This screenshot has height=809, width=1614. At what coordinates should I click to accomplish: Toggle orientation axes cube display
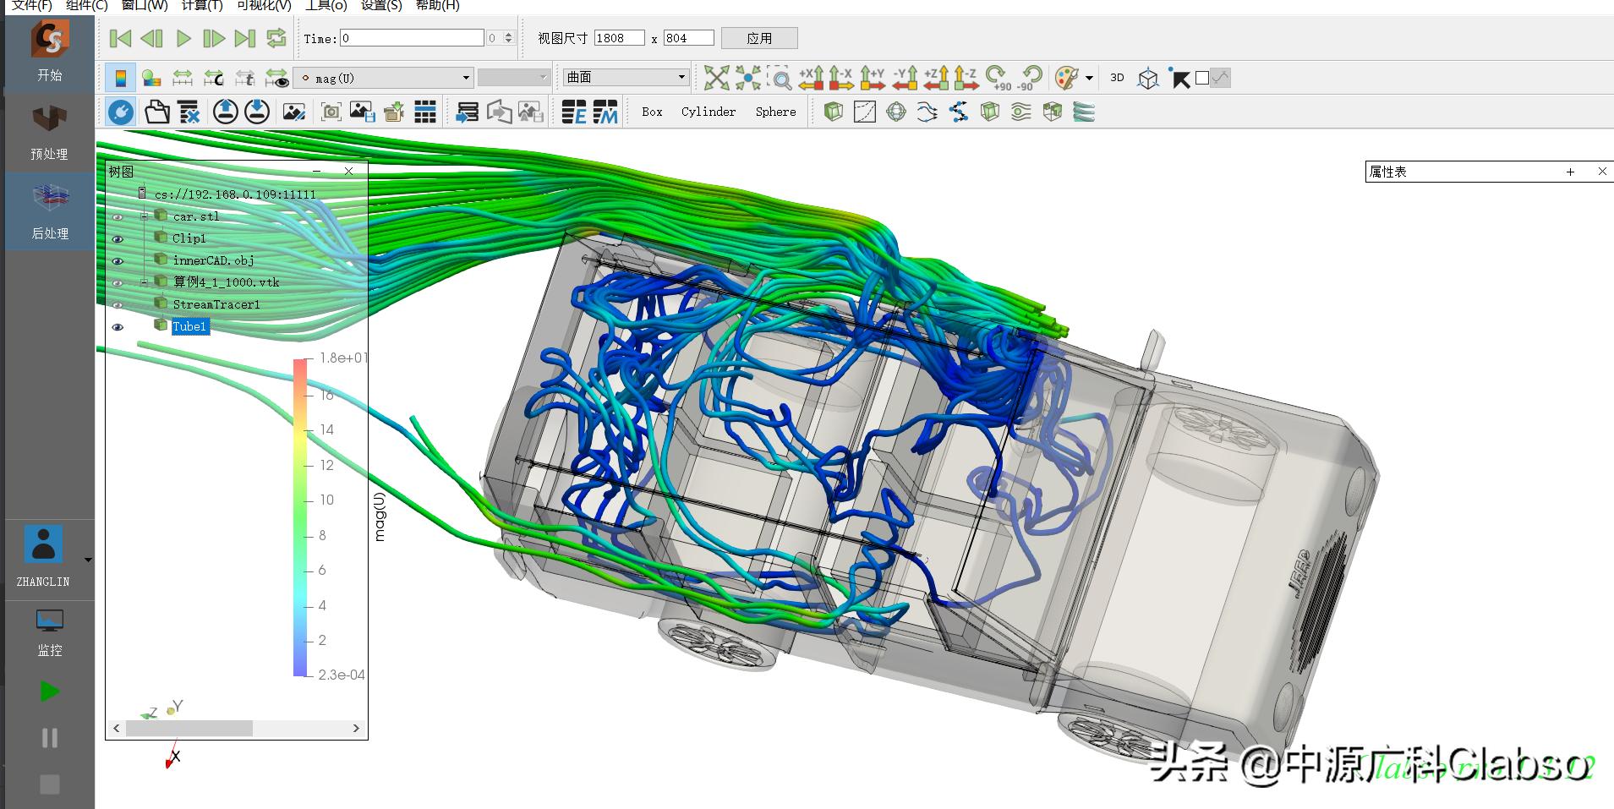tap(1147, 79)
